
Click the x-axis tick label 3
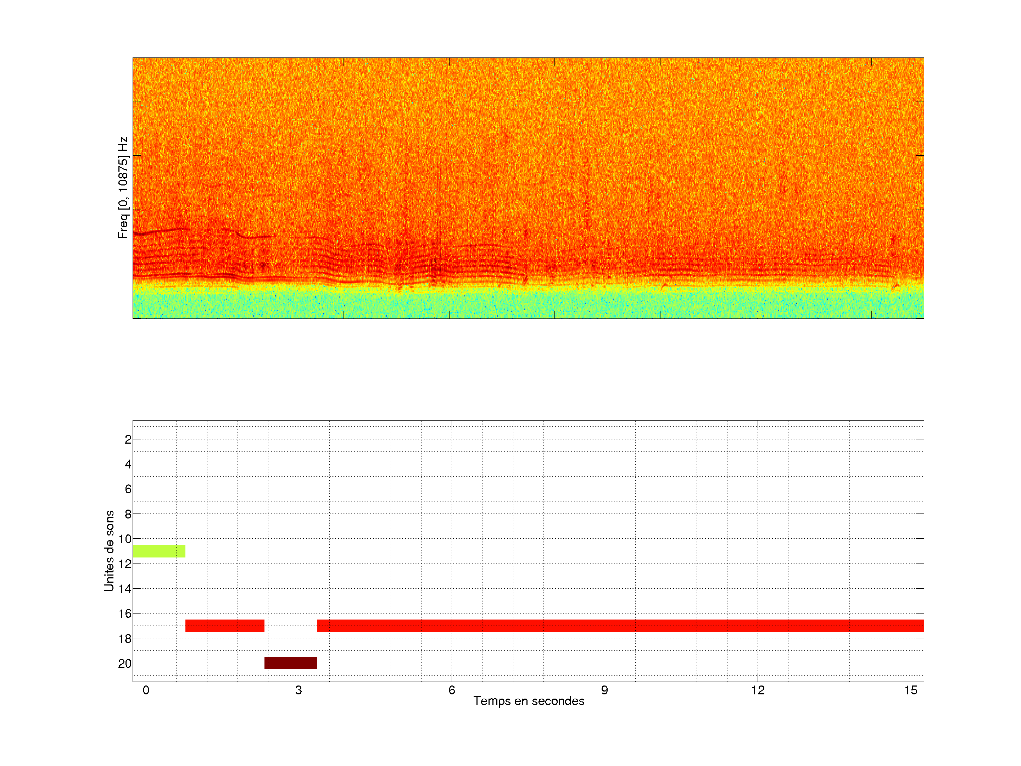[x=299, y=690]
